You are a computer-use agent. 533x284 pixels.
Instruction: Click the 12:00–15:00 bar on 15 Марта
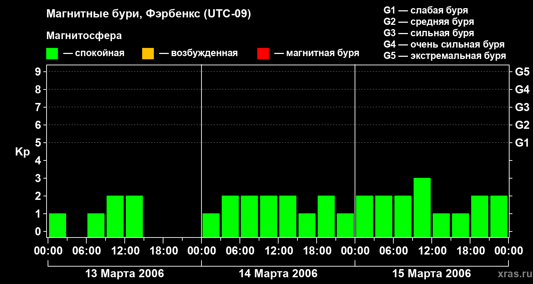[x=441, y=225]
